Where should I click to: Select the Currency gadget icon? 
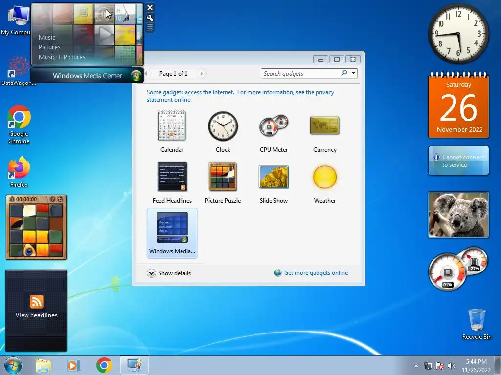click(x=325, y=125)
